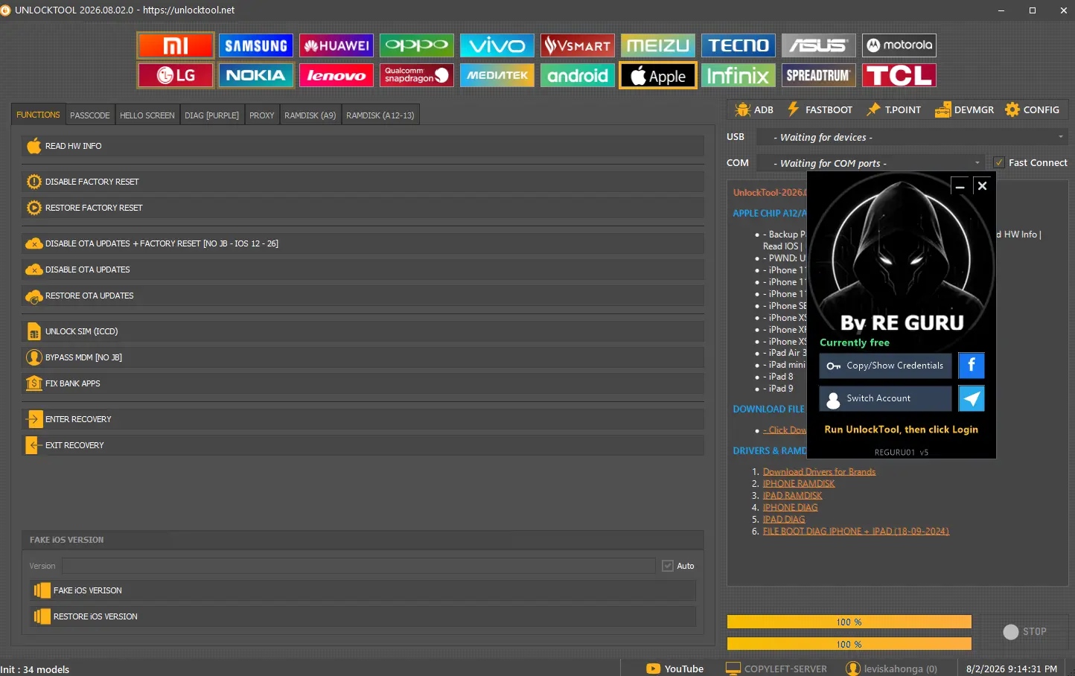Run DISABLE OTA UPDATES + FACTORY RESET

point(363,243)
